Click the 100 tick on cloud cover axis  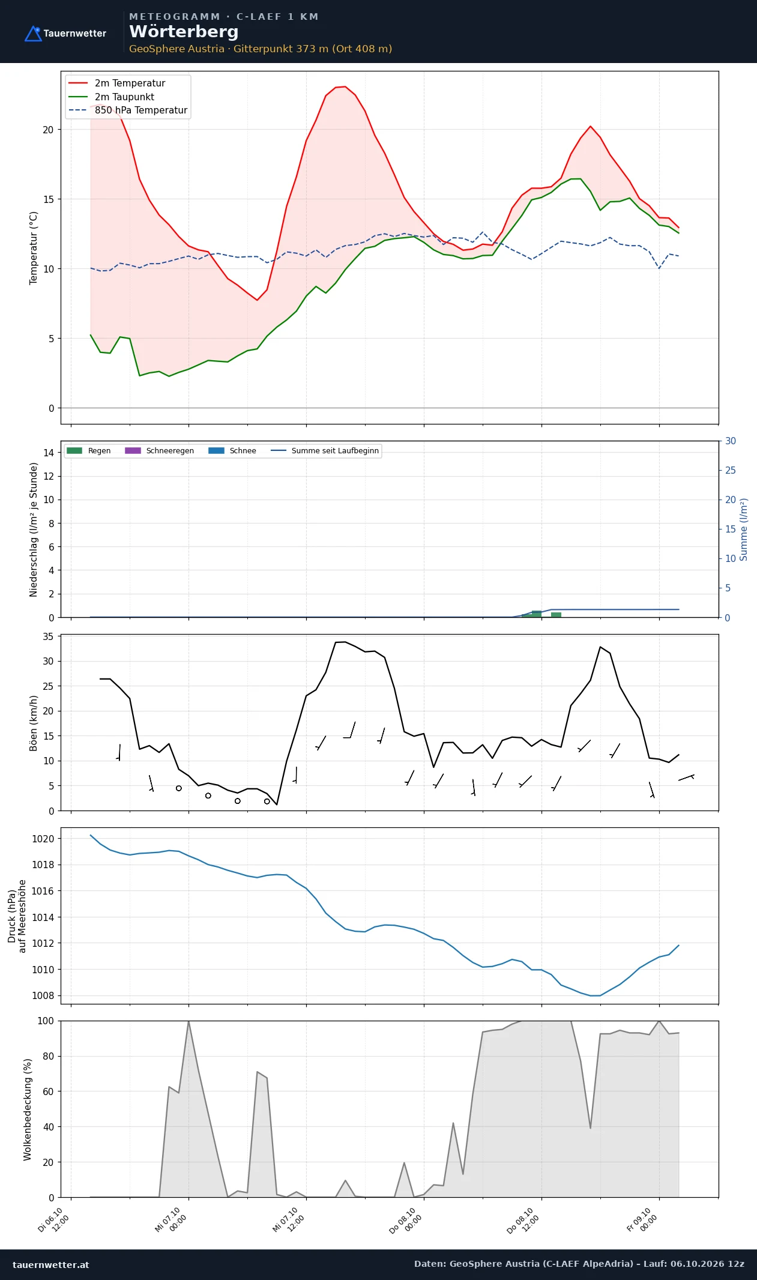pyautogui.click(x=46, y=1021)
